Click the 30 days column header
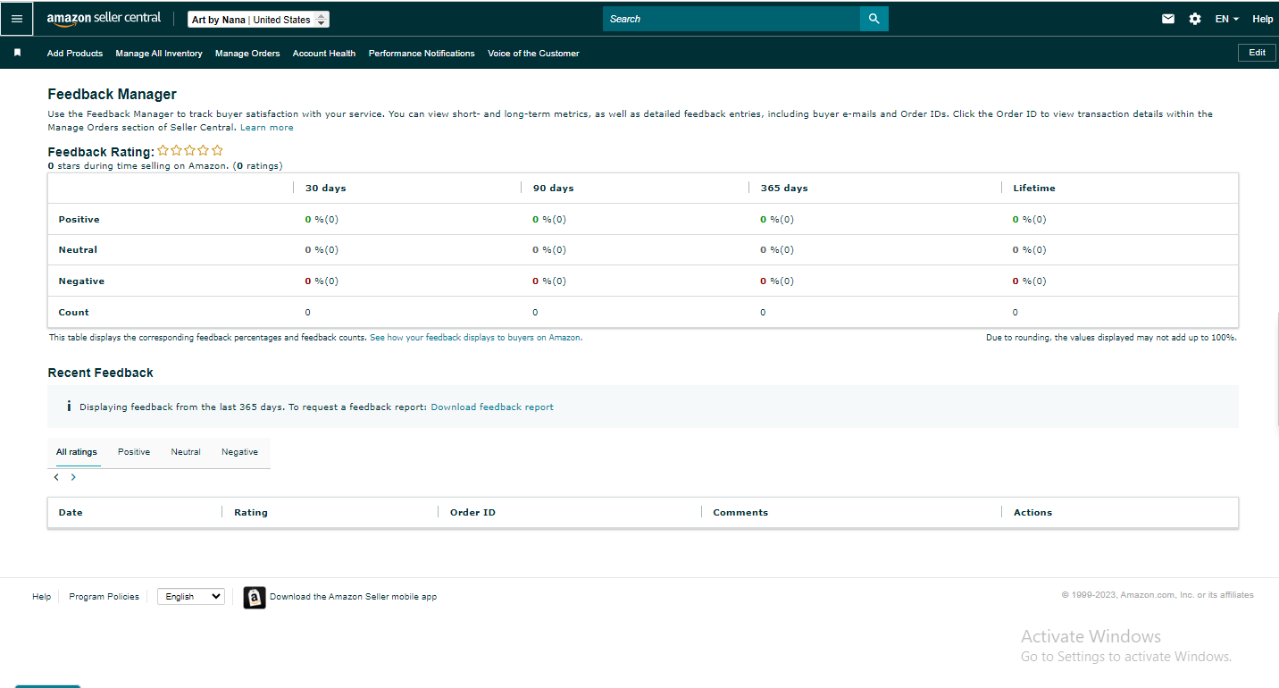This screenshot has width=1279, height=688. (x=326, y=189)
